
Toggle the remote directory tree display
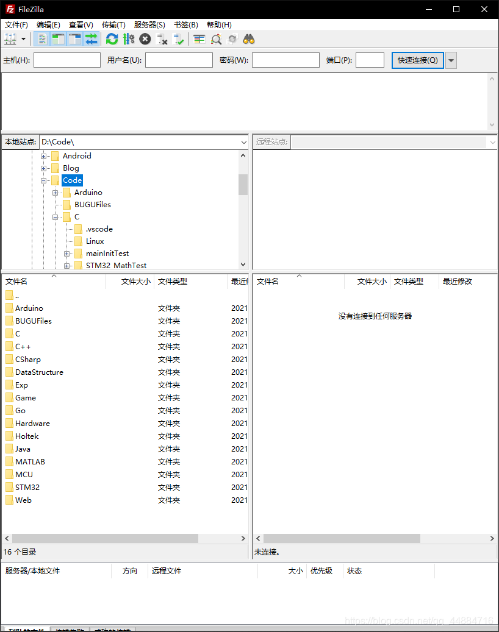click(75, 39)
